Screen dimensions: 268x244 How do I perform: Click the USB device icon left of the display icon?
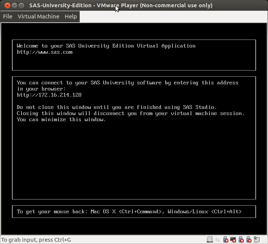(x=225, y=240)
